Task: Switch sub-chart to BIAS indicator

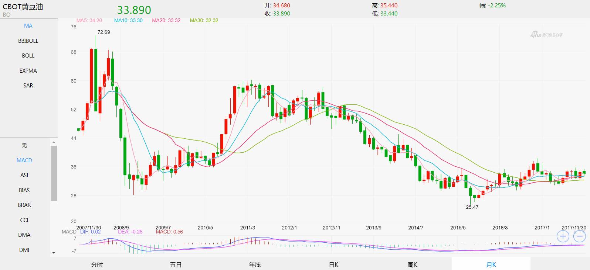Action: point(24,190)
